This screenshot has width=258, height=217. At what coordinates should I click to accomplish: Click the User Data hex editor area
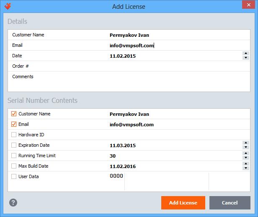click(167, 181)
